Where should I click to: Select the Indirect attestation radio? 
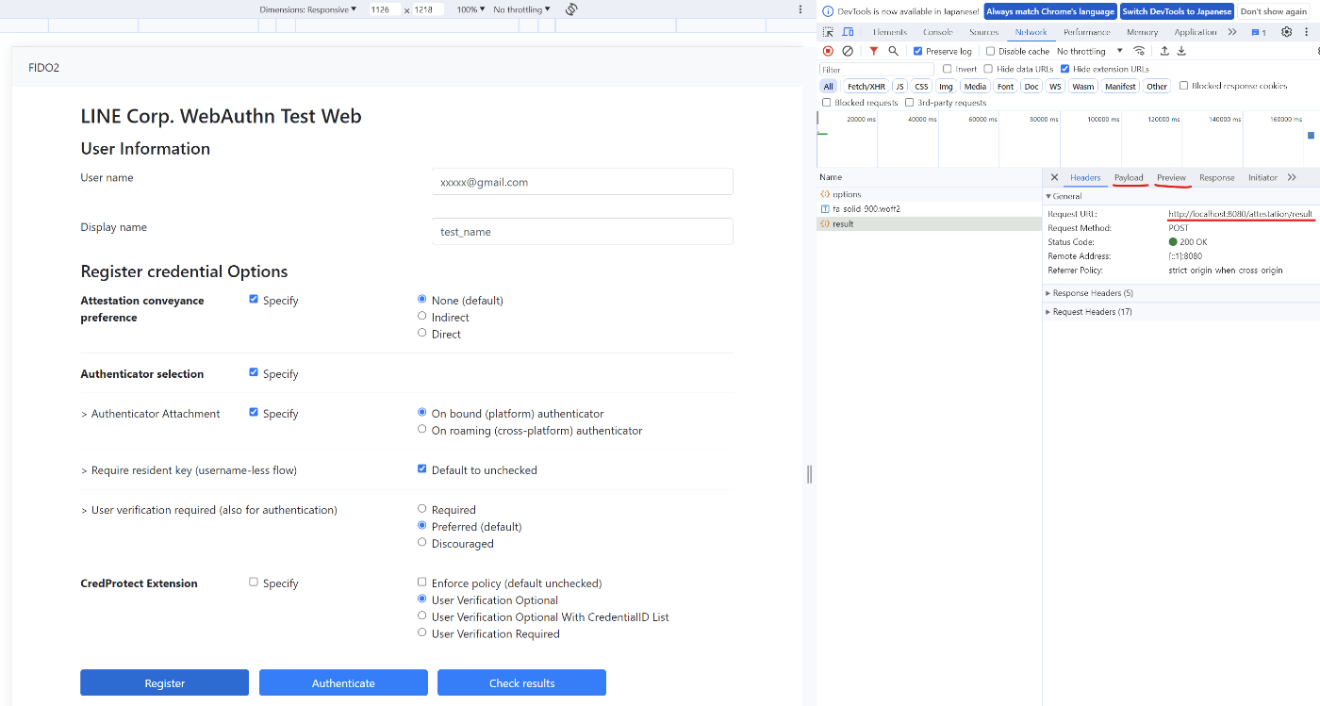[422, 316]
